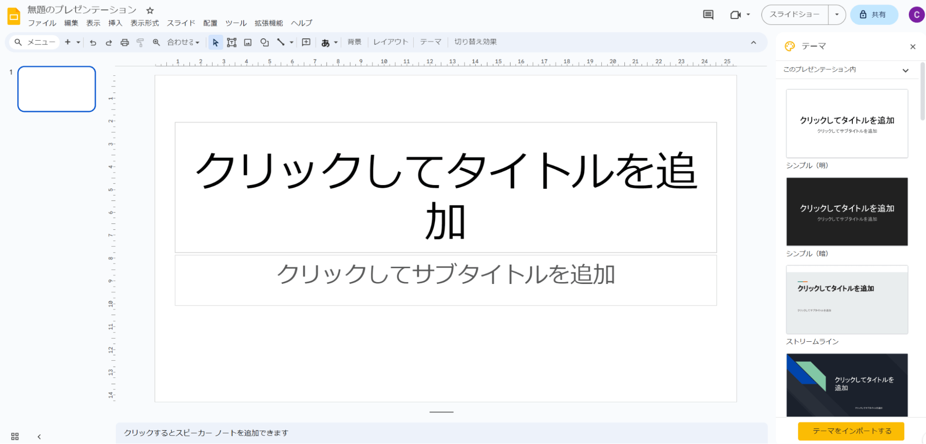The height and width of the screenshot is (444, 926).
Task: Toggle the grid view button
Action: tap(15, 436)
